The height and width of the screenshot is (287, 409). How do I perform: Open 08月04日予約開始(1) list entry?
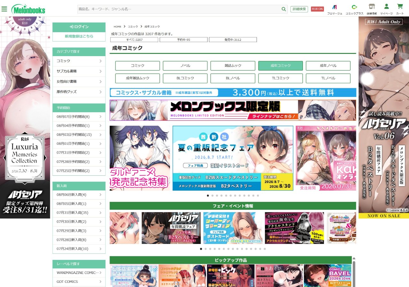tap(79, 126)
